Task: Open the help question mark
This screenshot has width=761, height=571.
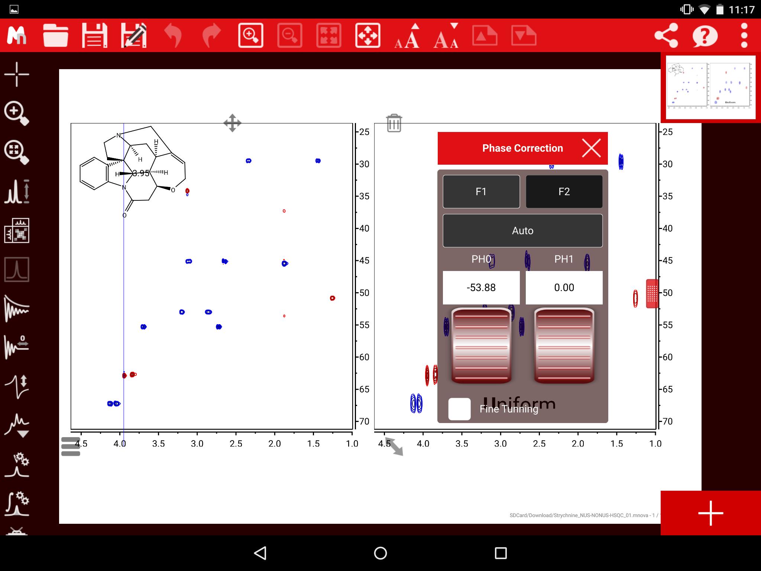Action: (705, 35)
